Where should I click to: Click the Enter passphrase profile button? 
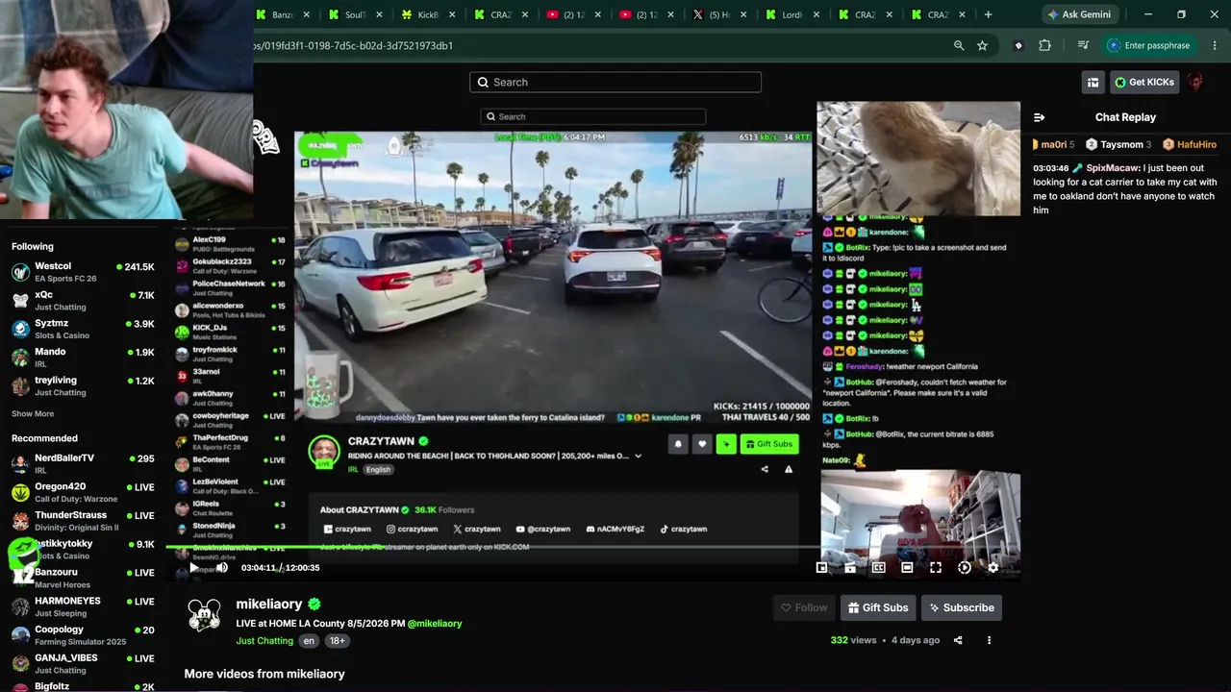(x=1149, y=45)
